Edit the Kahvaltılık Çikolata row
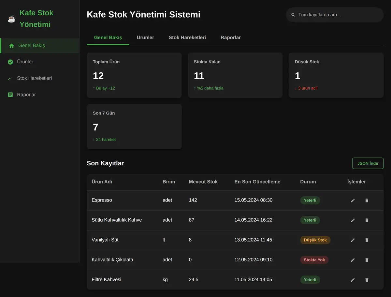Viewport: 391px width, 297px height. pyautogui.click(x=353, y=260)
